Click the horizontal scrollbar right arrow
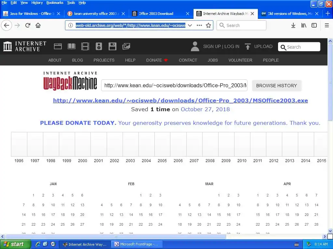 325,236
